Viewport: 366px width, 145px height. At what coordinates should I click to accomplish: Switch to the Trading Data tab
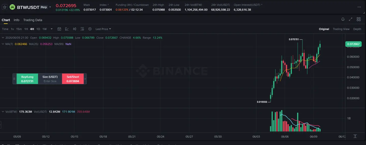pyautogui.click(x=33, y=20)
